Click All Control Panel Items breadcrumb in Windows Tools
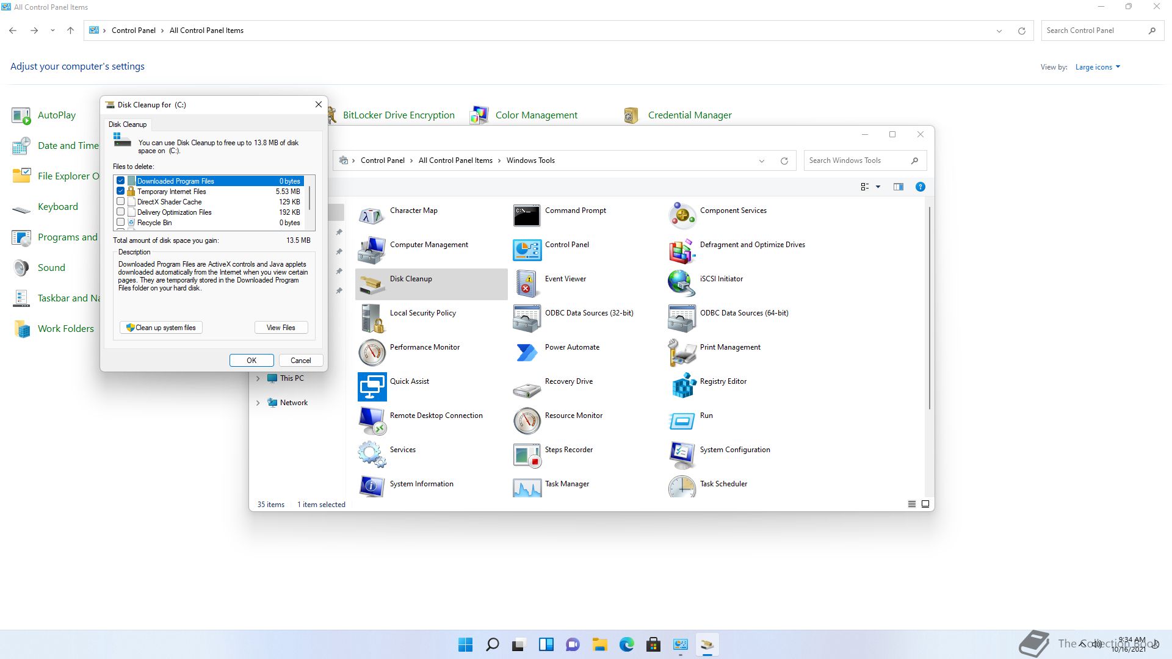 455,160
